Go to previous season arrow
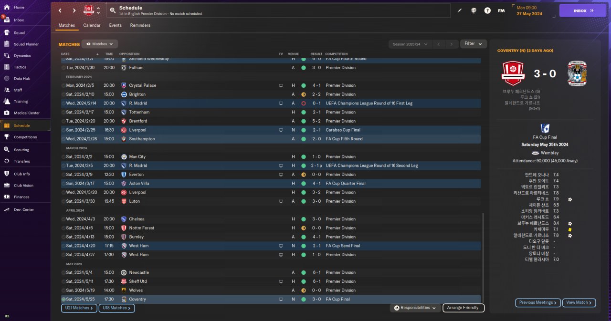Screen dimensions: 611x321 point(439,44)
